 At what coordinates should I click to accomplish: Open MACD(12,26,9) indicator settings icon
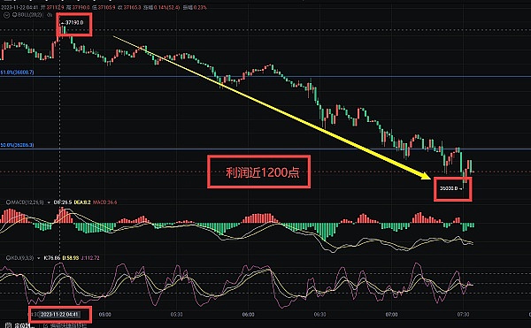point(8,202)
